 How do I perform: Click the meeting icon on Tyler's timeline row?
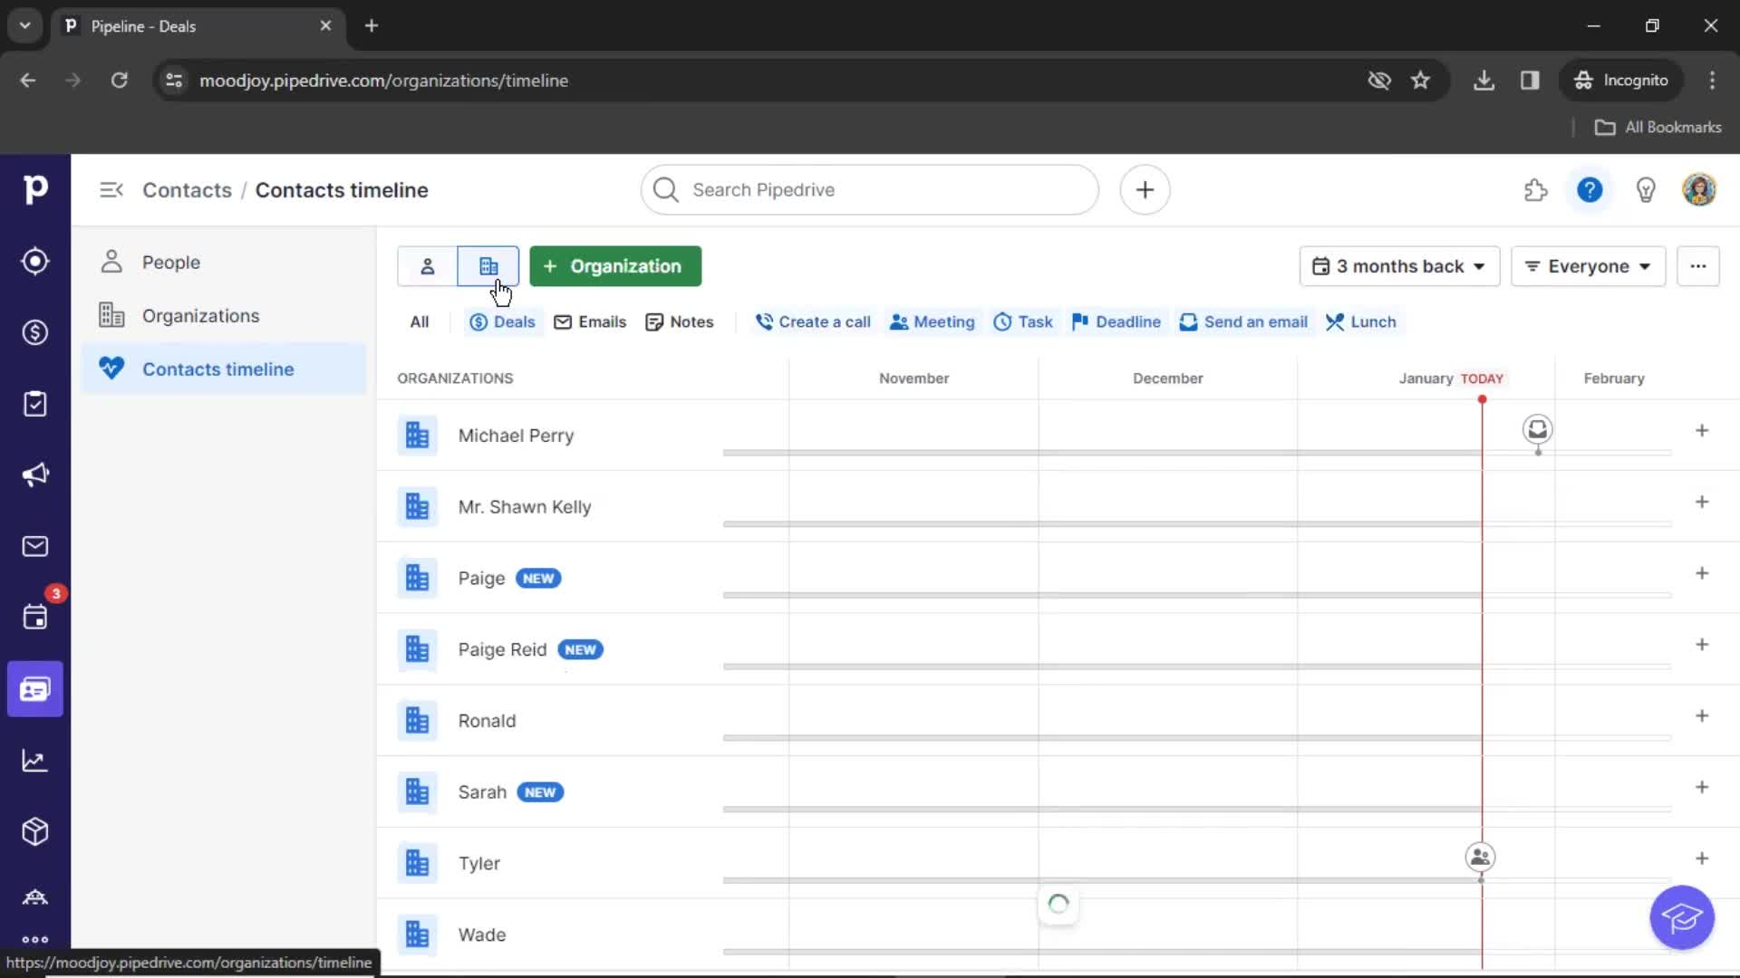coord(1480,858)
